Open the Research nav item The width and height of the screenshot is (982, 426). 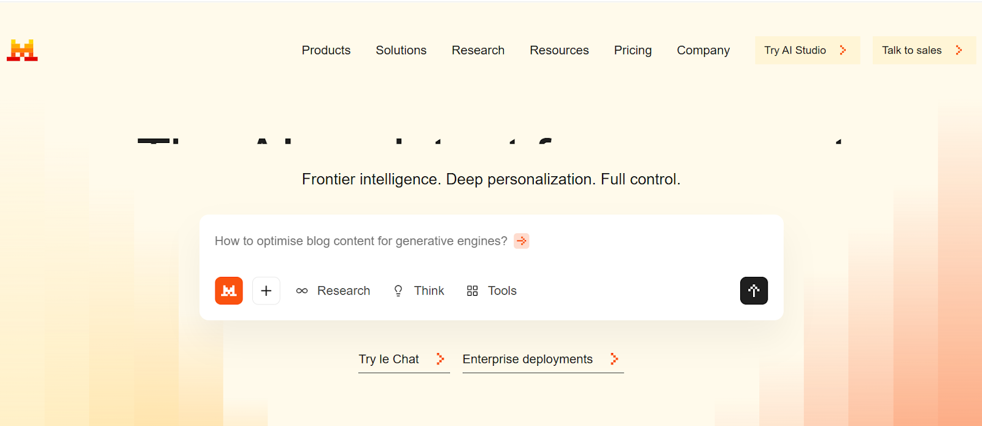point(478,50)
